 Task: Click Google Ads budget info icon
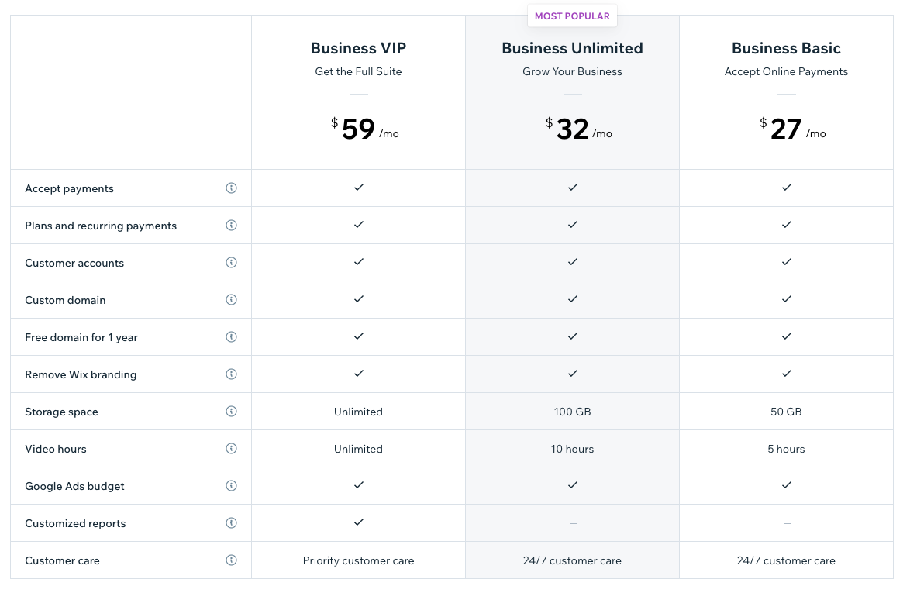click(x=231, y=486)
